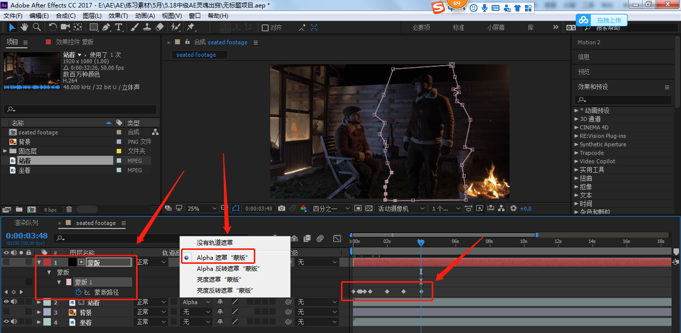Choose Alpha 反转遮罩 "蒙版" menu entry
681x333 pixels.
[228, 269]
